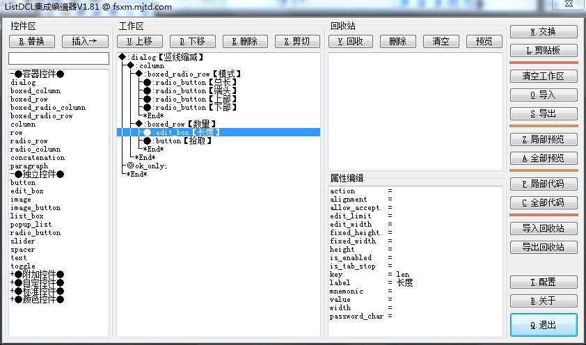This screenshot has height=345, width=586.
Task: Select paragraph in the control list
Action: (x=29, y=166)
